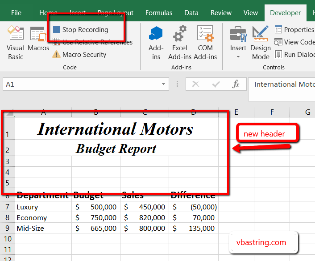Toggle Design Mode
Image resolution: width=315 pixels, height=261 pixels.
point(261,43)
